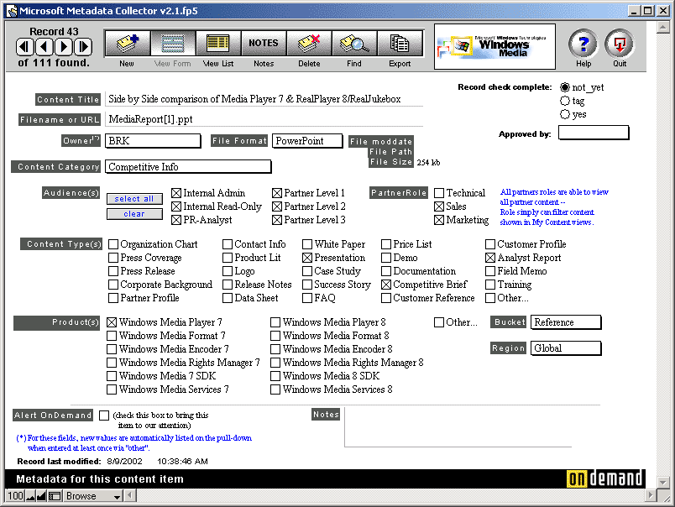Switch to View Form layout
The height and width of the screenshot is (507, 675).
click(x=173, y=43)
